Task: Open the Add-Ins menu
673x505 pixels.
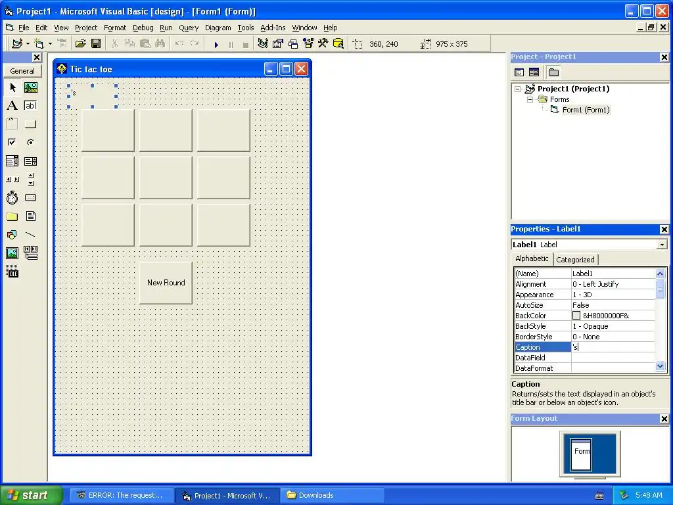Action: pos(273,28)
